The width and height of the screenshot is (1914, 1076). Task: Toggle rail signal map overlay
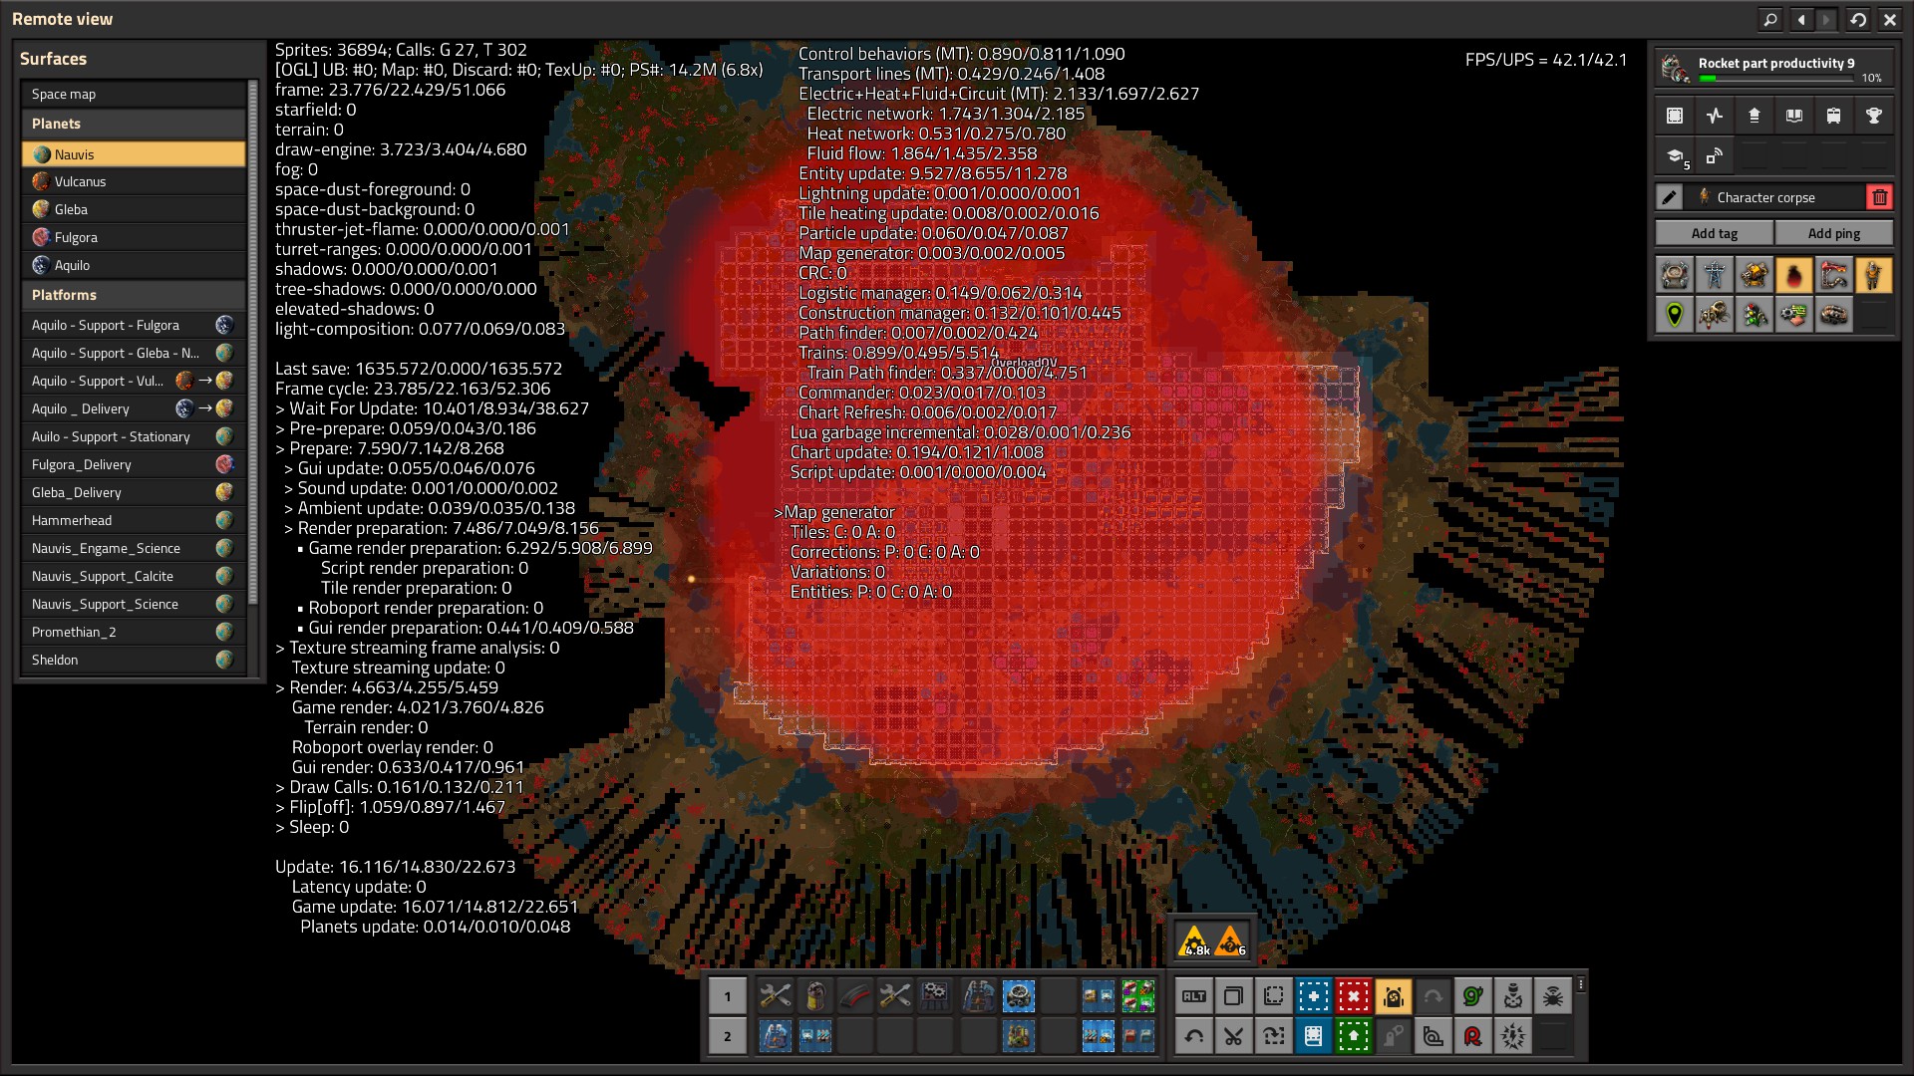(x=1754, y=315)
